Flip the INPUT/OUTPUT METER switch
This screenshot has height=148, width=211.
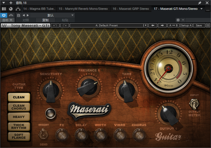point(194,104)
